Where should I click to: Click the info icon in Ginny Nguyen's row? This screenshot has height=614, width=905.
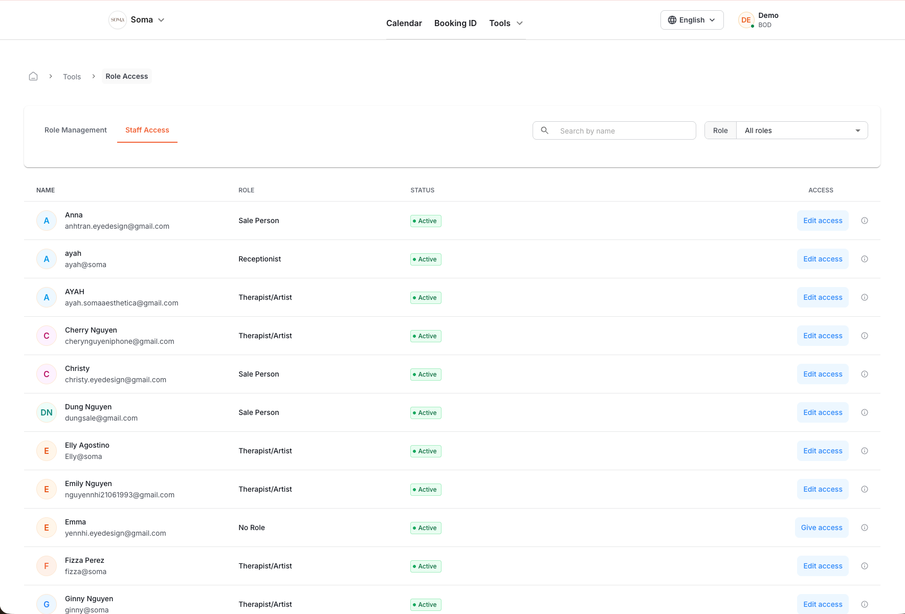tap(865, 604)
